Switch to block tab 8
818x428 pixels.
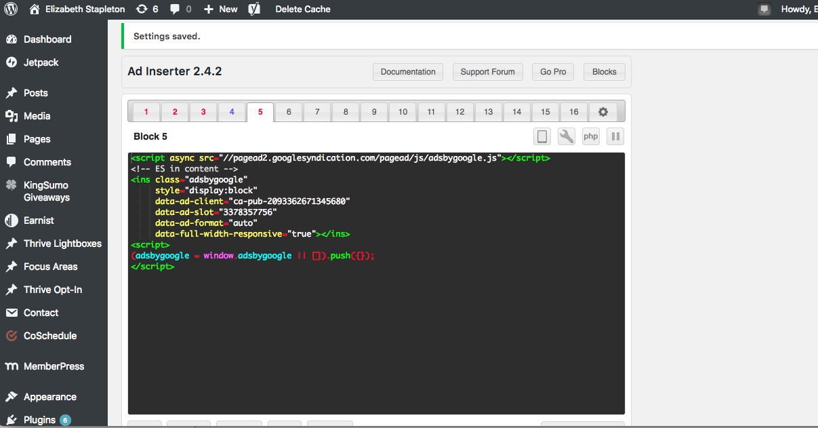tap(346, 112)
